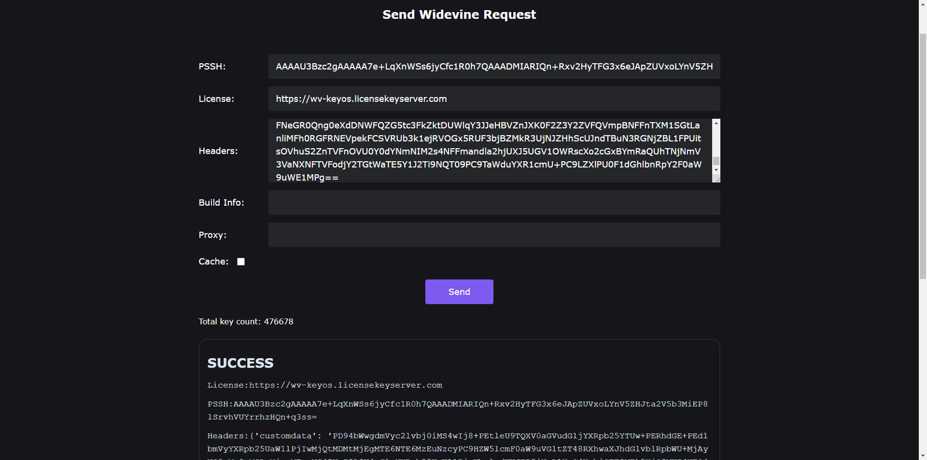This screenshot has width=927, height=460.
Task: Click the Headers text area resize handle
Action: 717,180
